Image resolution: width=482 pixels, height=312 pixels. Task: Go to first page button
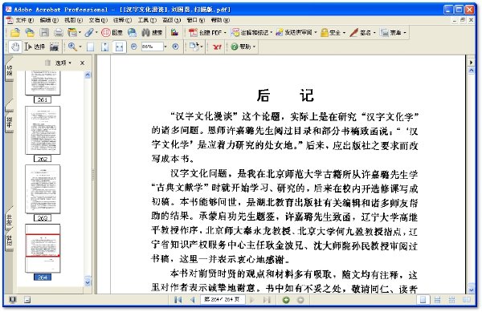178,300
